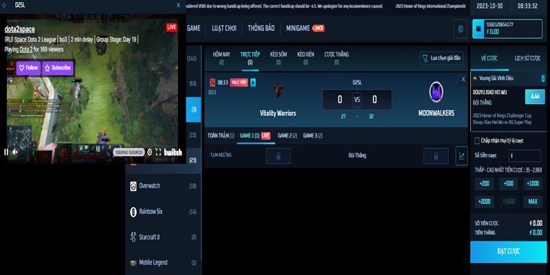The height and width of the screenshot is (275, 550).
Task: Toggle Chấp nhận mọi tỷ lệ cược checkbox
Action: 476,141
